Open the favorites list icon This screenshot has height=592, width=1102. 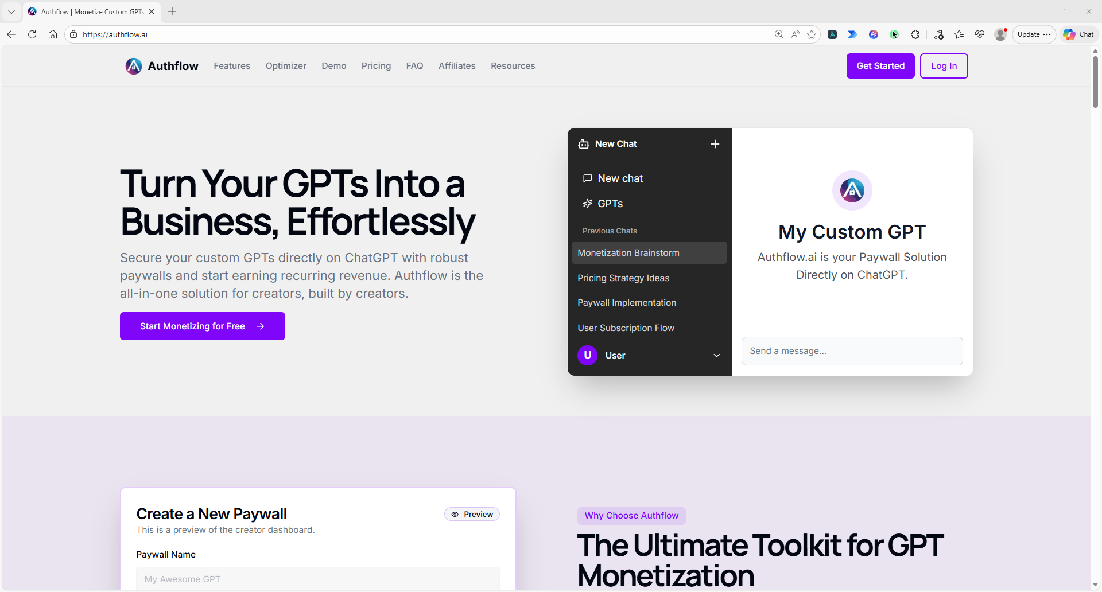[x=959, y=34]
